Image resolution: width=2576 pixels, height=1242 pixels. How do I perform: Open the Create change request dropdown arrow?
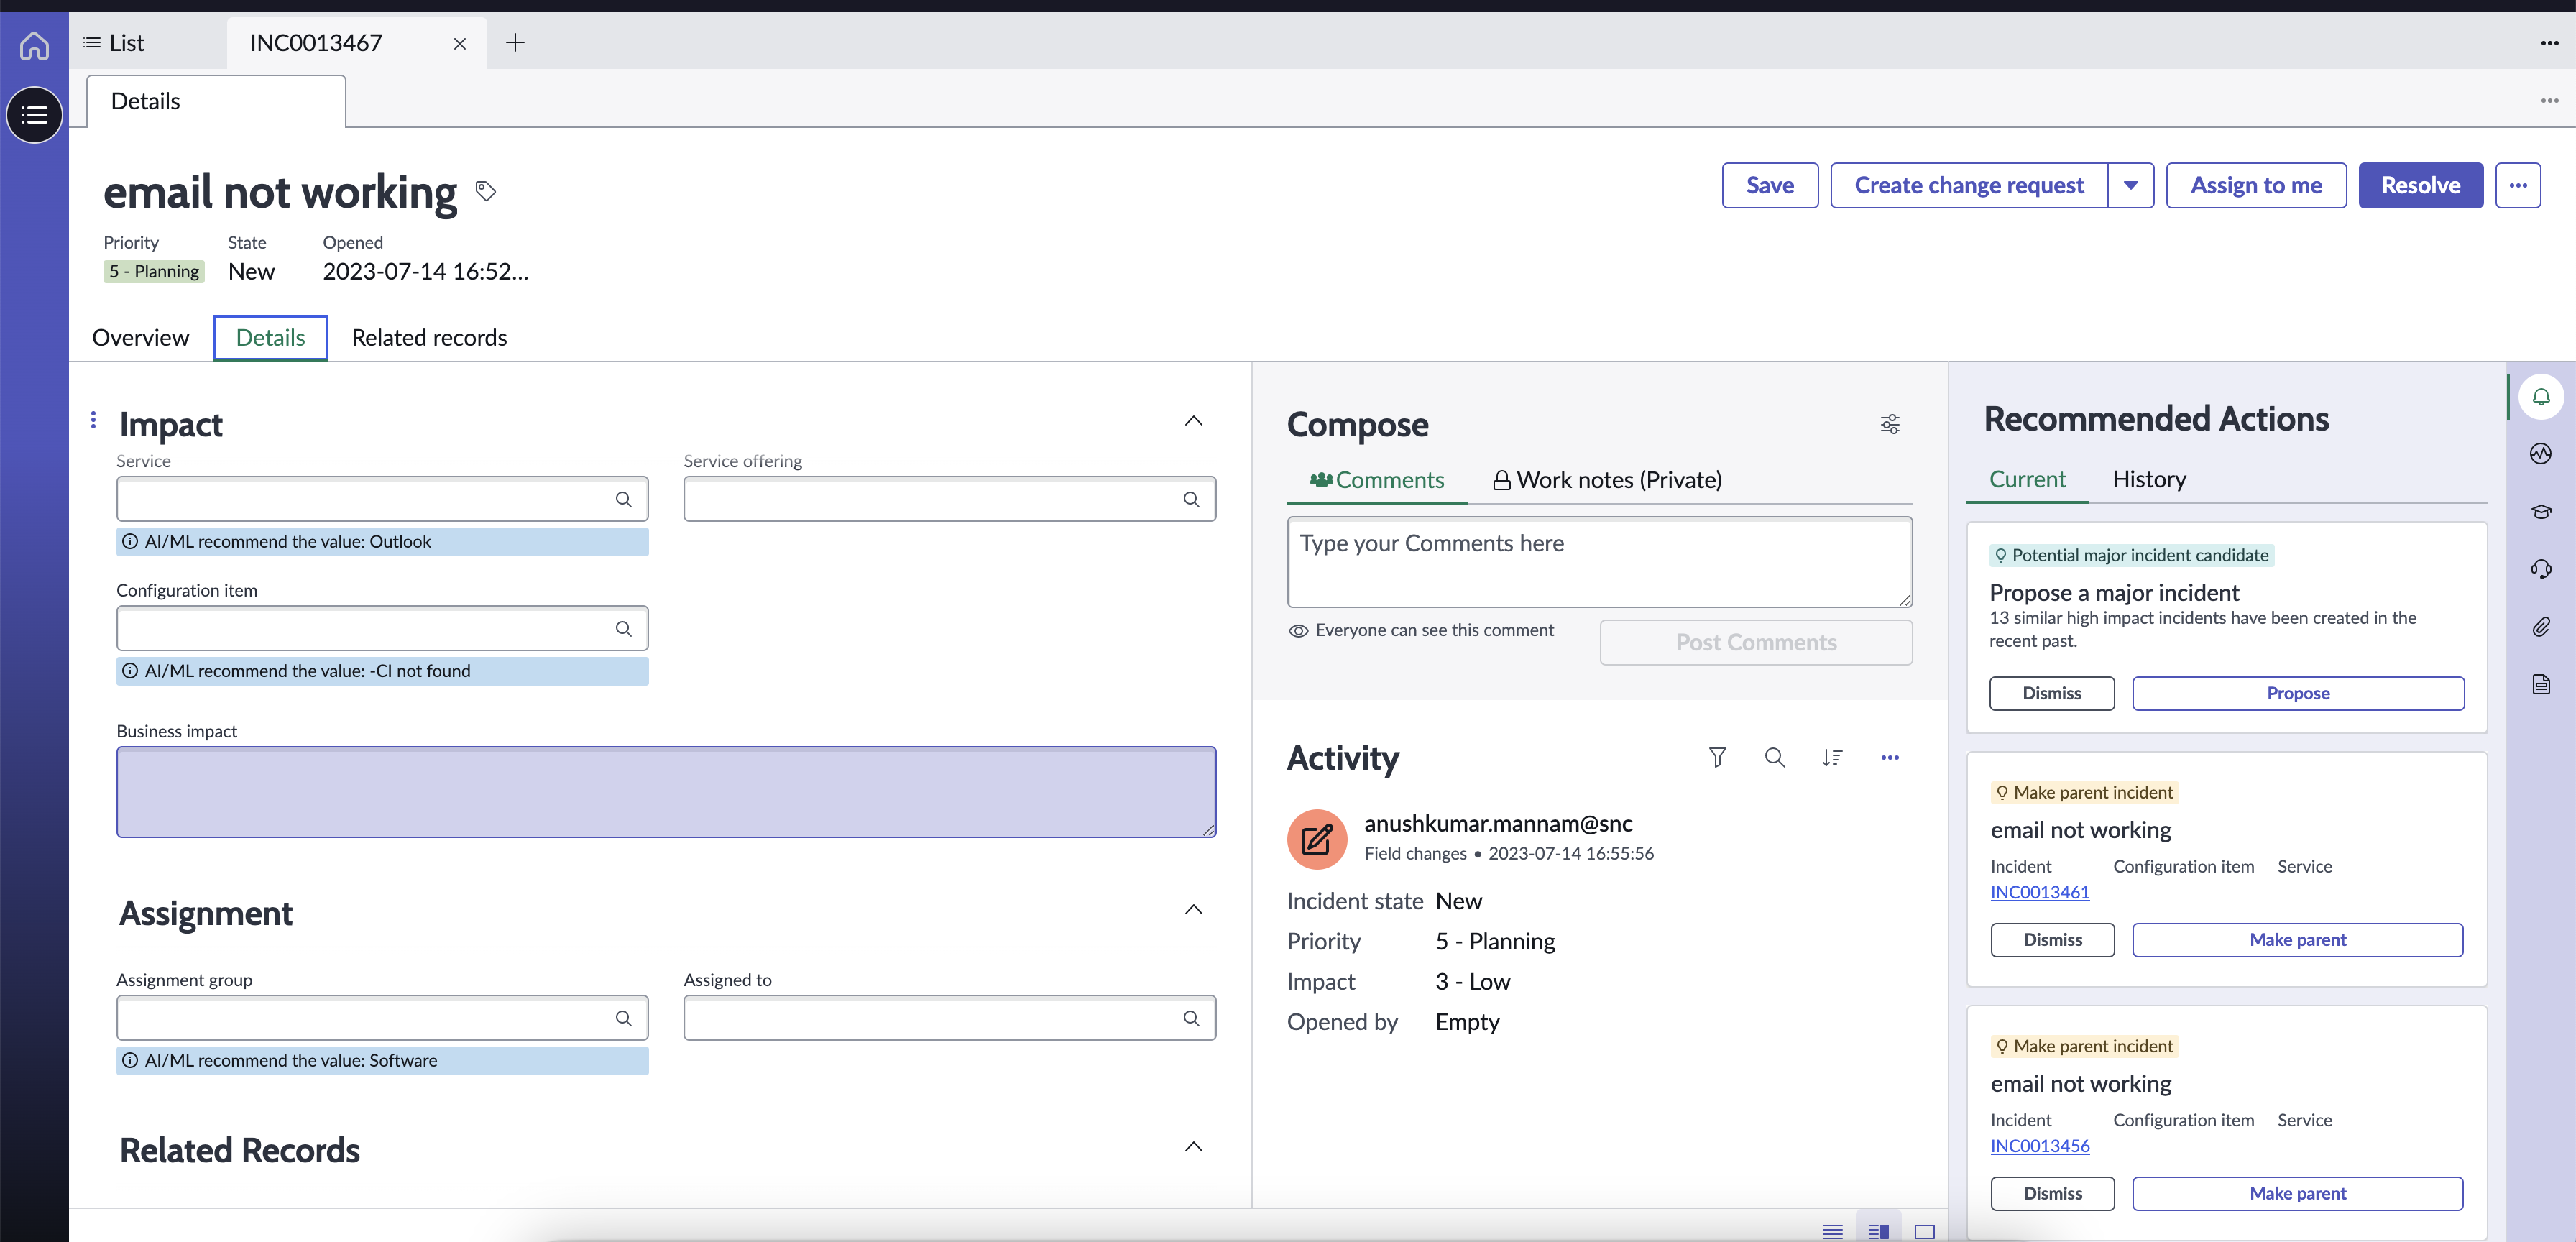(2131, 186)
